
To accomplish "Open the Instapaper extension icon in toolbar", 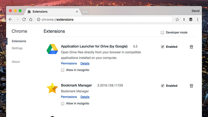I will tap(184, 19).
